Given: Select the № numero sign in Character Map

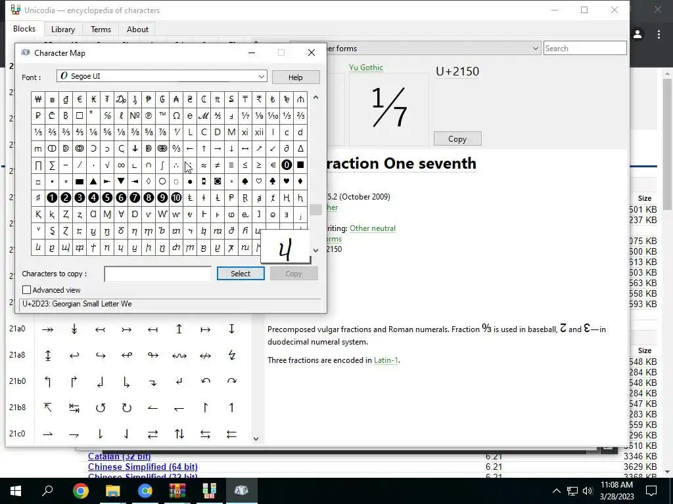Looking at the screenshot, I should tap(135, 115).
